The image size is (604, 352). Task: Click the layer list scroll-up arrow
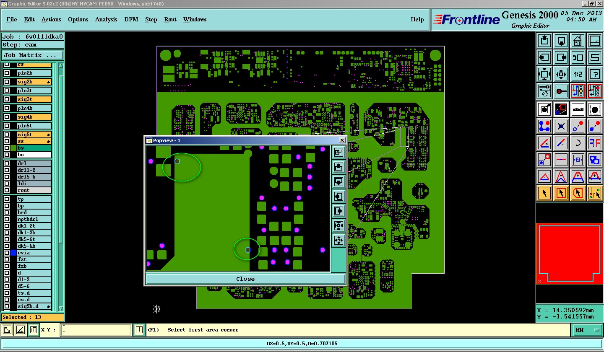pyautogui.click(x=61, y=65)
